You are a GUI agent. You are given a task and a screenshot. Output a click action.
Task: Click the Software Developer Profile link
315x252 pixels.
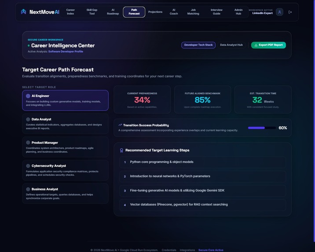(66, 51)
